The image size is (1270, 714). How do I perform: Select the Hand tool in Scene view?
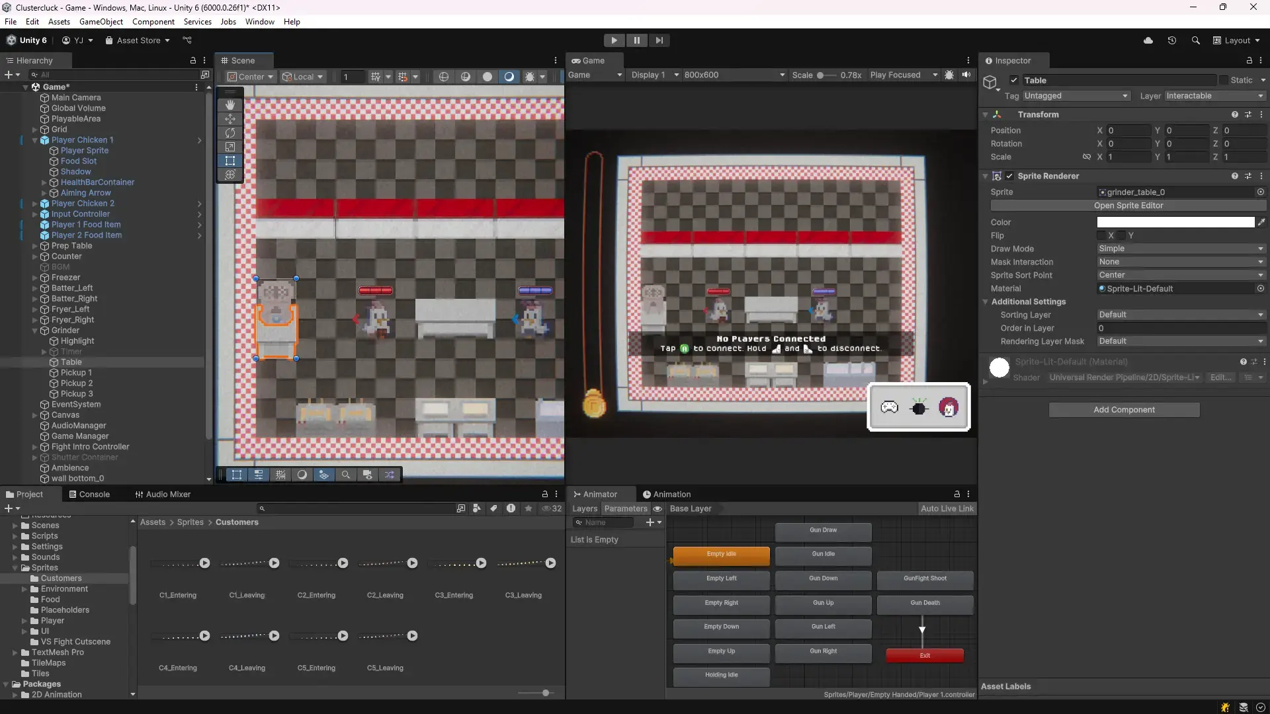[230, 105]
